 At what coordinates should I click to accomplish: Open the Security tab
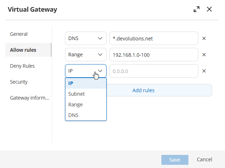coord(19,82)
